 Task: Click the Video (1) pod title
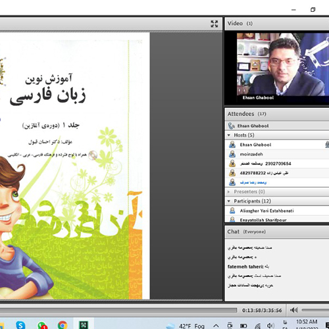click(x=240, y=24)
